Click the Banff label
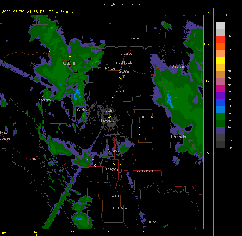 (x=35, y=159)
